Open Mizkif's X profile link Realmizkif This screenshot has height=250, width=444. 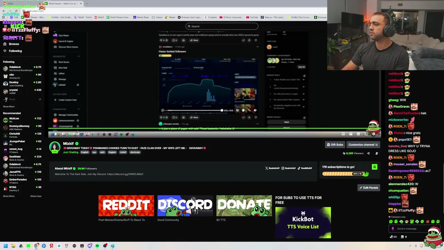coord(272,168)
